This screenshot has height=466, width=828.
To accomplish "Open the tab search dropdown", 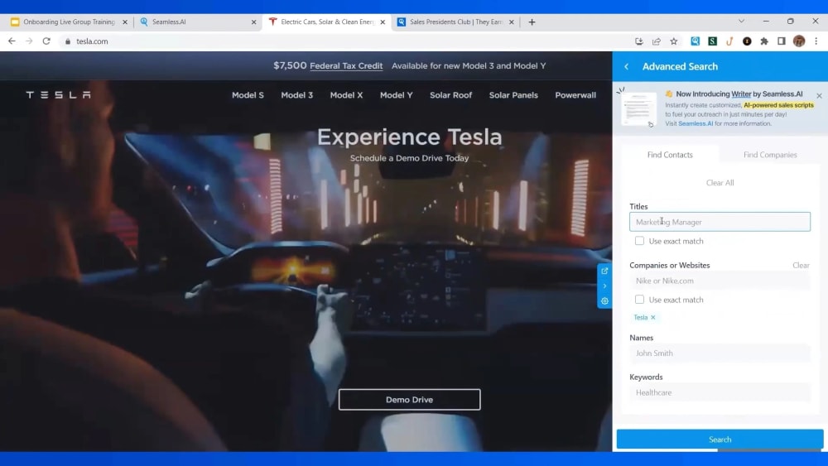I will point(741,22).
